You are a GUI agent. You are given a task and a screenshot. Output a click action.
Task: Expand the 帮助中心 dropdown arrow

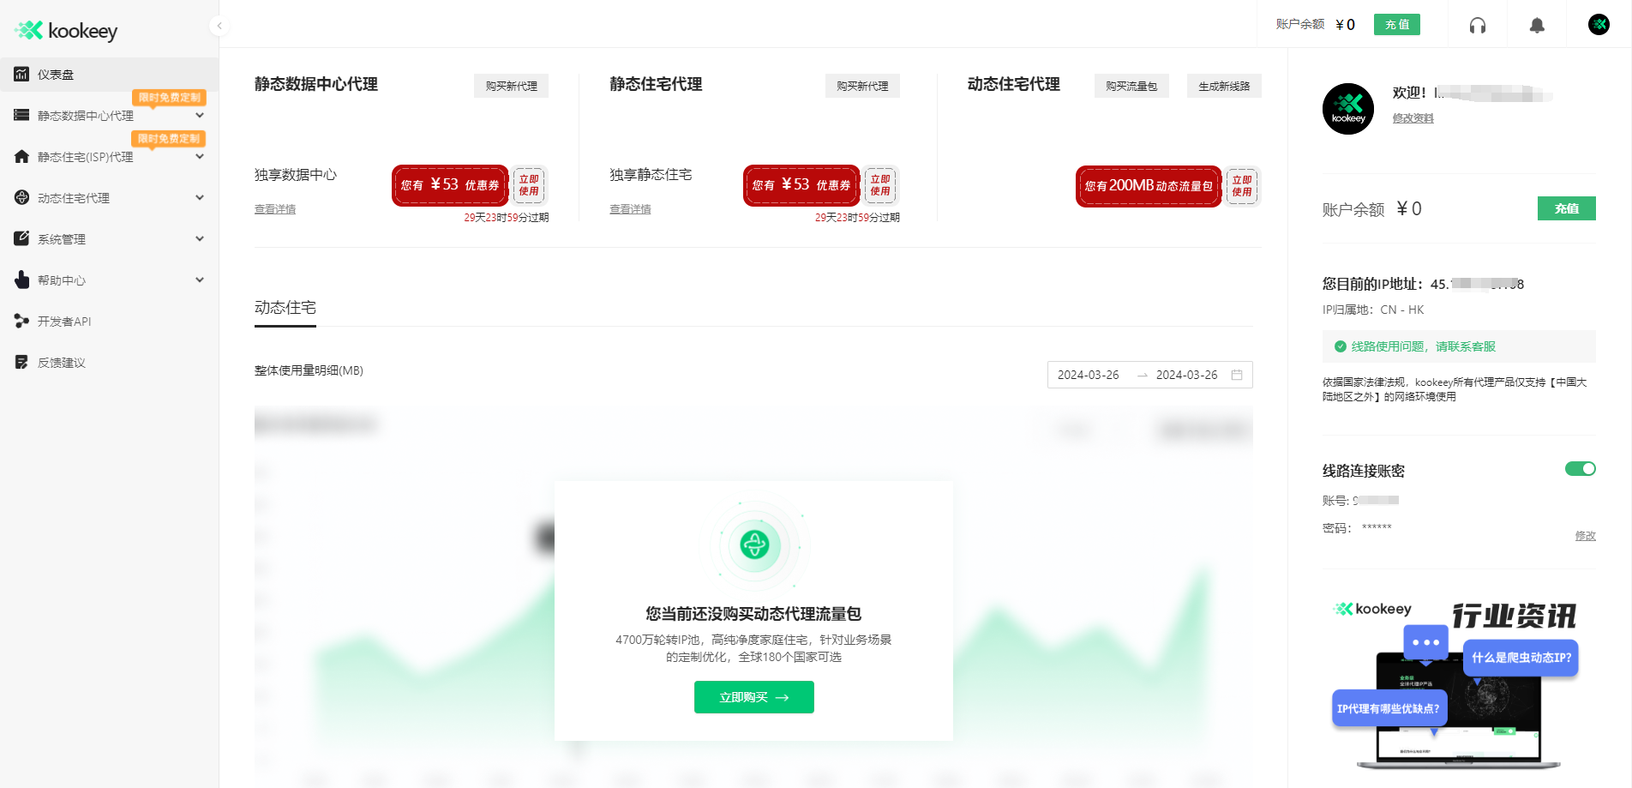pos(200,280)
